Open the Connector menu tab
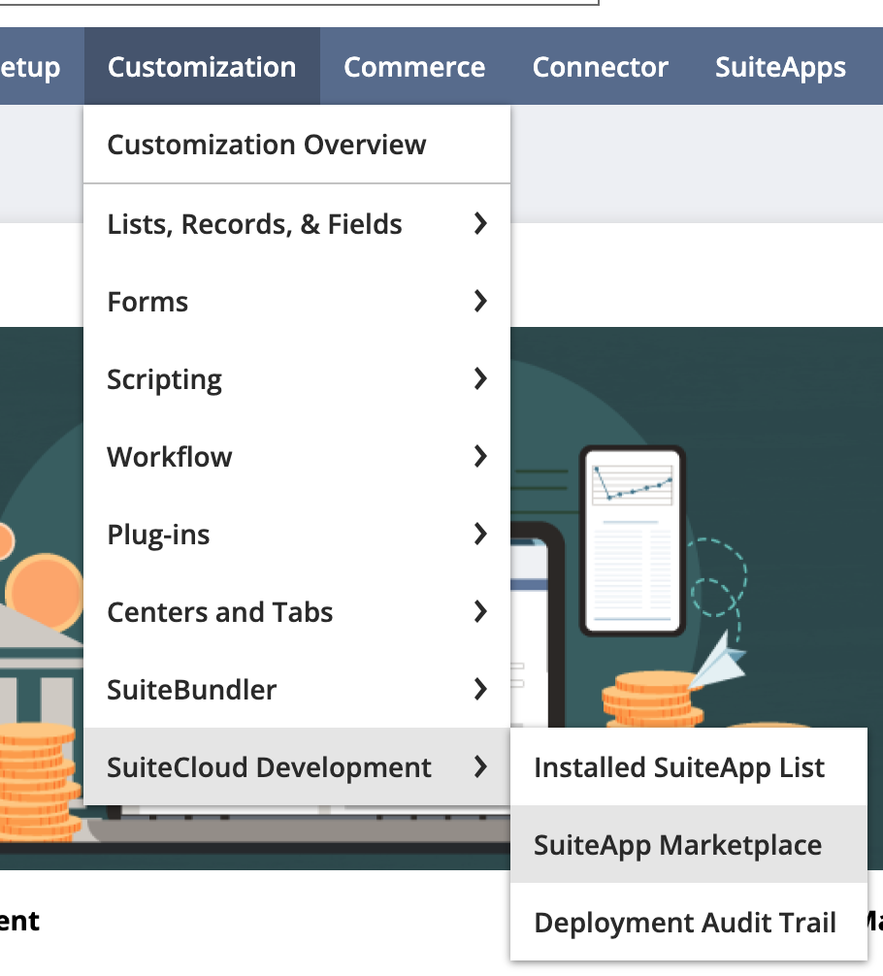Viewport: 883px width, 976px height. click(600, 67)
